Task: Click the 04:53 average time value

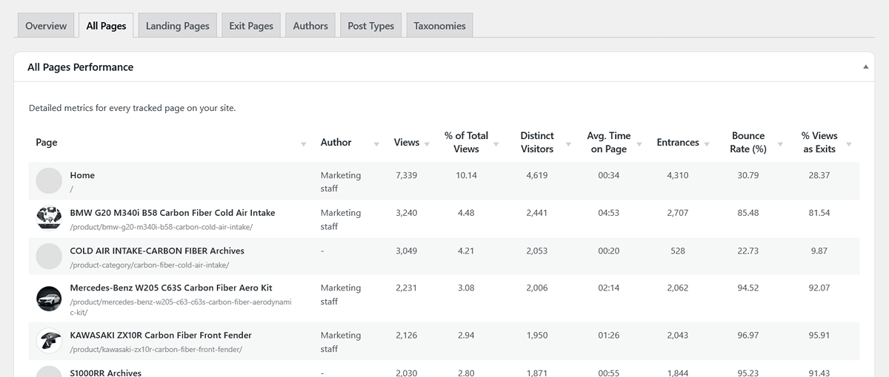Action: pyautogui.click(x=609, y=213)
